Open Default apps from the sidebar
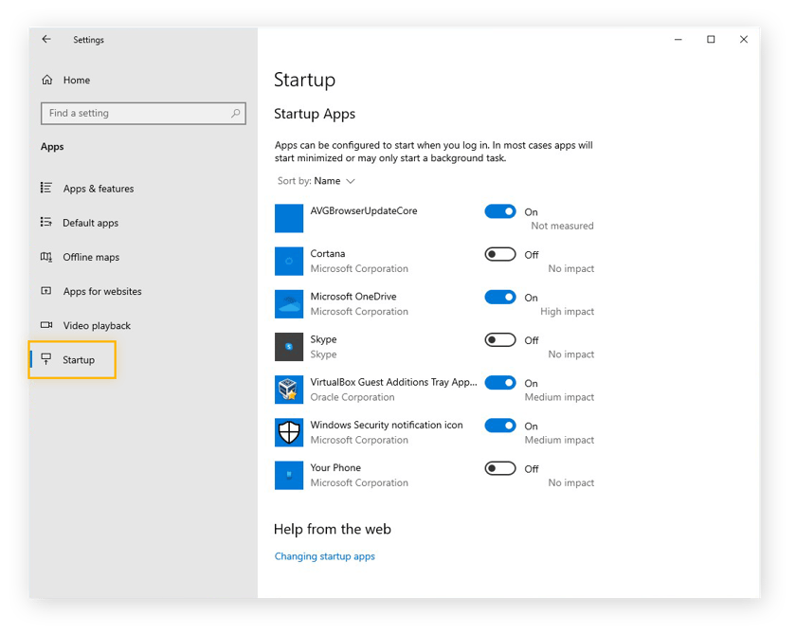The image size is (796, 636). pos(91,223)
